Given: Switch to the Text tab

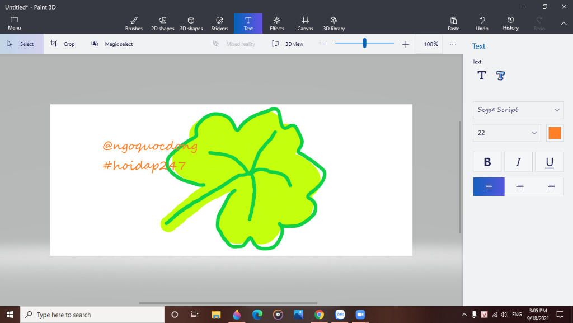Looking at the screenshot, I should pyautogui.click(x=248, y=24).
